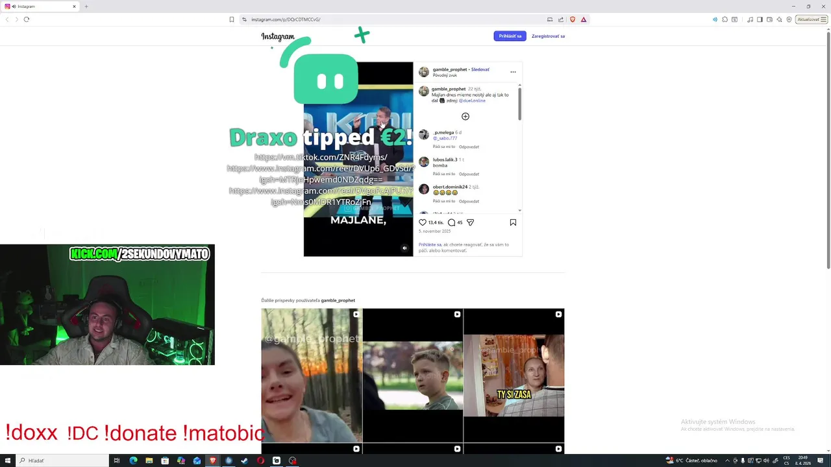This screenshot has height=467, width=831.
Task: Open the music note playlist icon
Action: click(750, 19)
